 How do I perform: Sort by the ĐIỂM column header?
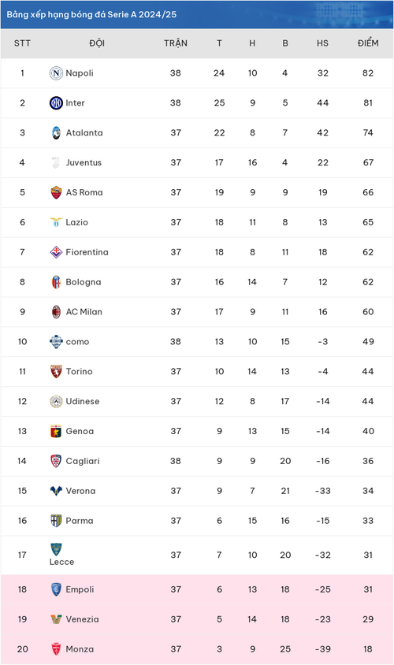click(x=368, y=43)
